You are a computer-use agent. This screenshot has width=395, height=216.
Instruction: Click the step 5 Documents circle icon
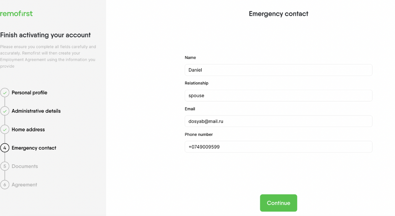[x=5, y=167]
